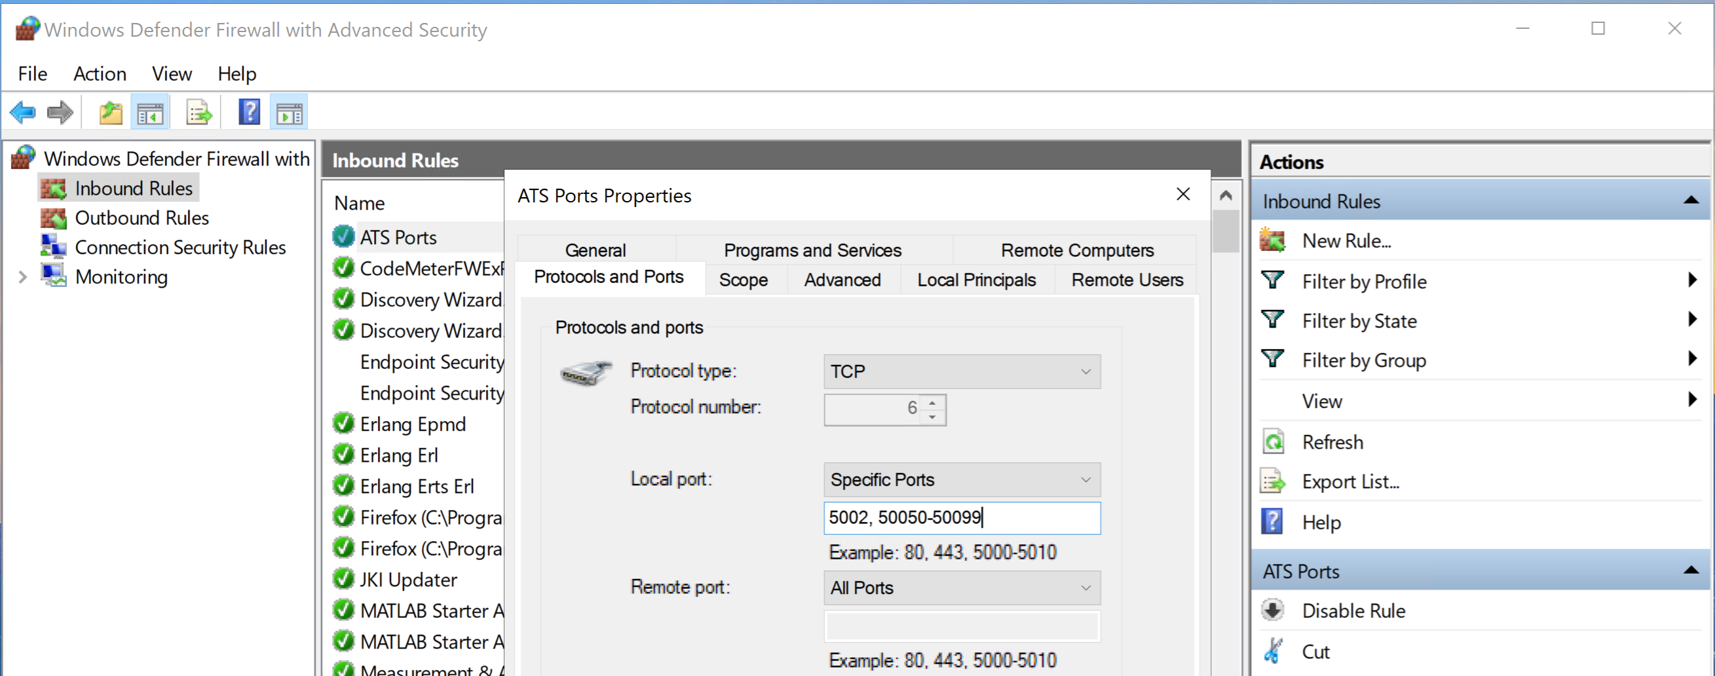Click the Back arrow toolbar icon
The image size is (1715, 676).
[x=23, y=113]
